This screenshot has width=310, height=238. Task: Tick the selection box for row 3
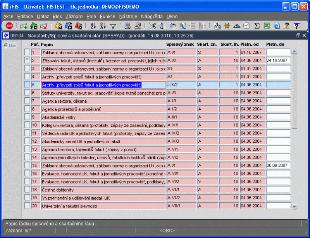(x=27, y=69)
